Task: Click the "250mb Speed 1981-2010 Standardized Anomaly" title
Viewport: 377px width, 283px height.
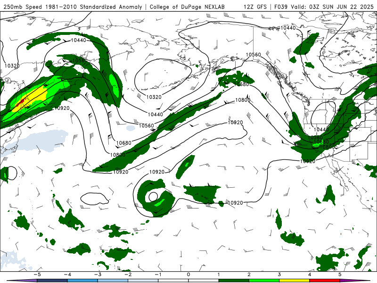Action: [x=73, y=7]
